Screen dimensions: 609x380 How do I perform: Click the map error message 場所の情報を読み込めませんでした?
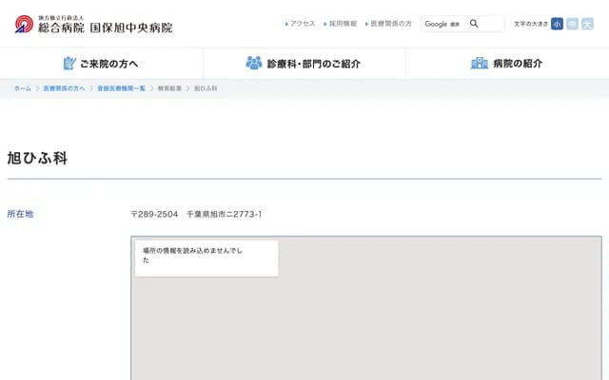(x=192, y=256)
